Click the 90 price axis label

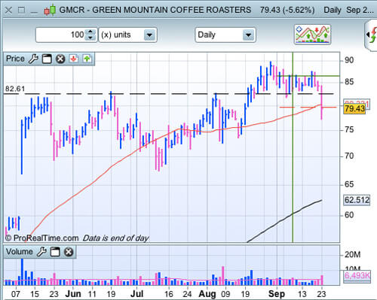point(349,60)
